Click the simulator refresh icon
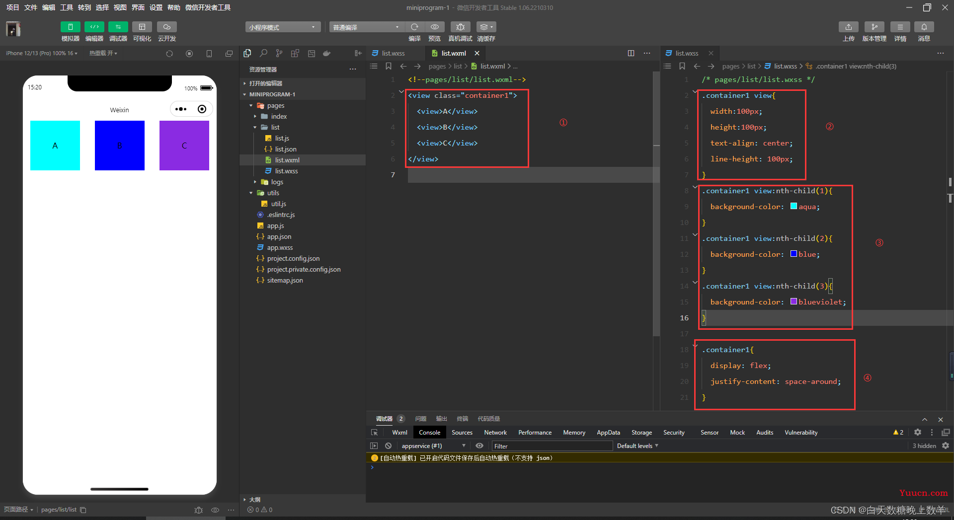The width and height of the screenshot is (954, 520). pos(169,54)
